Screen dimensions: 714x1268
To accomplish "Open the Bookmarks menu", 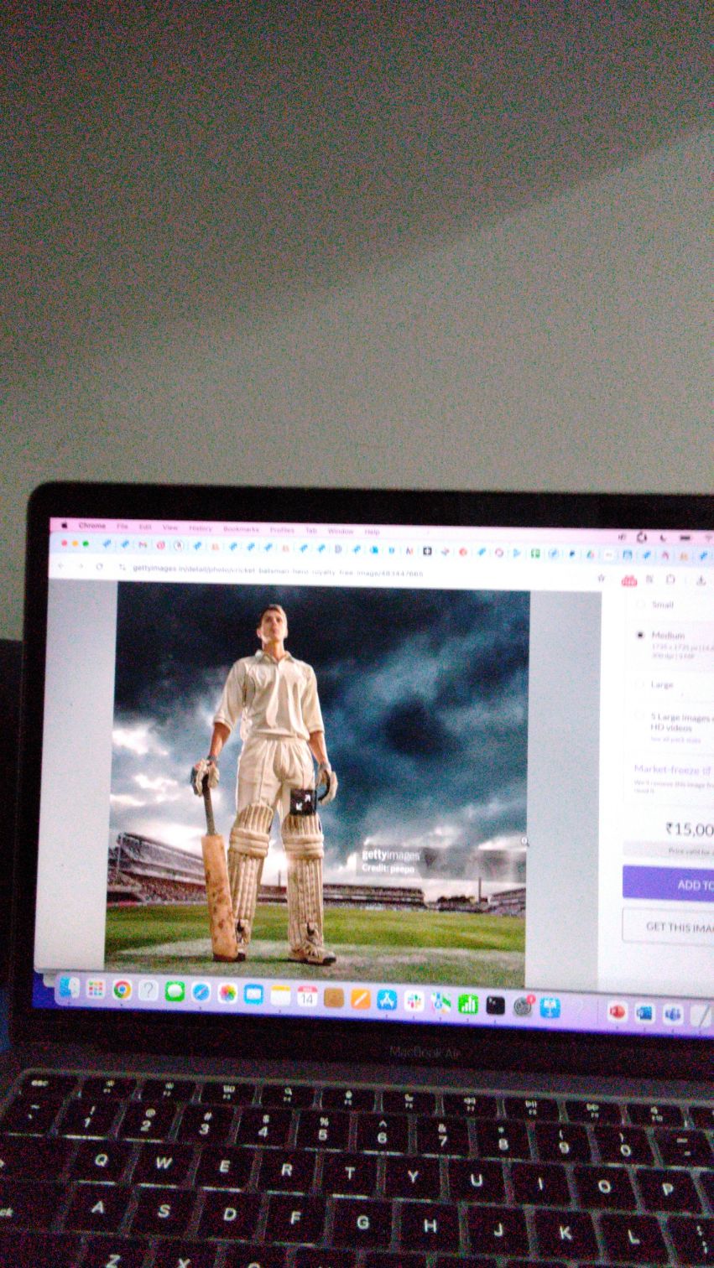I will point(241,529).
